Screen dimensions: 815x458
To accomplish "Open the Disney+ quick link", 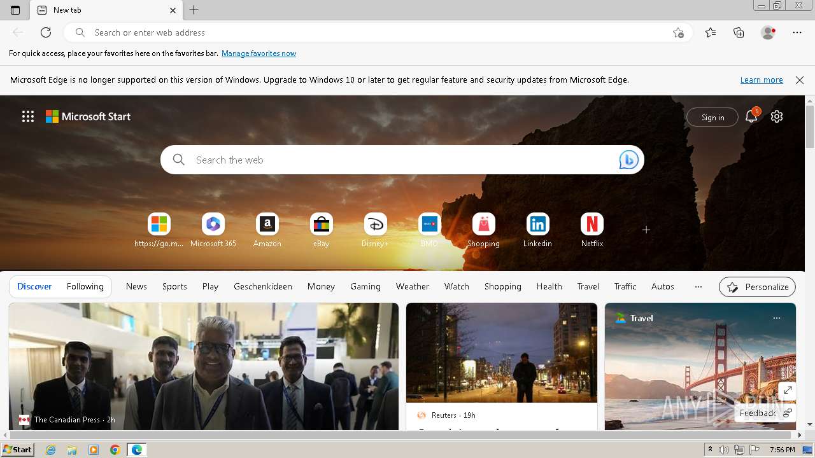I will 376,230.
